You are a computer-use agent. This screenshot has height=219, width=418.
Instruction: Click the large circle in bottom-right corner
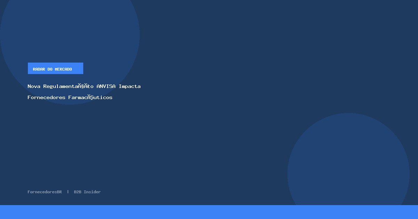coord(348,167)
